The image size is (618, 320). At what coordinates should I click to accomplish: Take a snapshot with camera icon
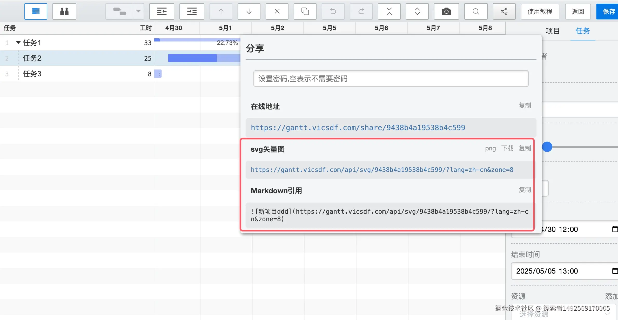446,11
